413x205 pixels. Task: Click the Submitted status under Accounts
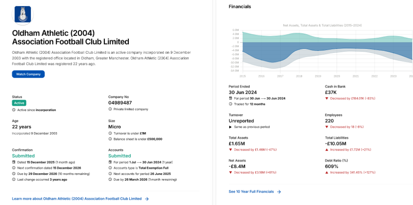[119, 156]
